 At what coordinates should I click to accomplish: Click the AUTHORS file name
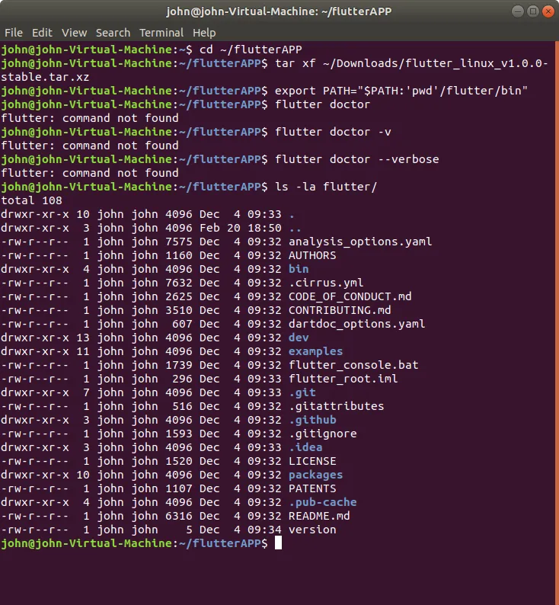[312, 255]
